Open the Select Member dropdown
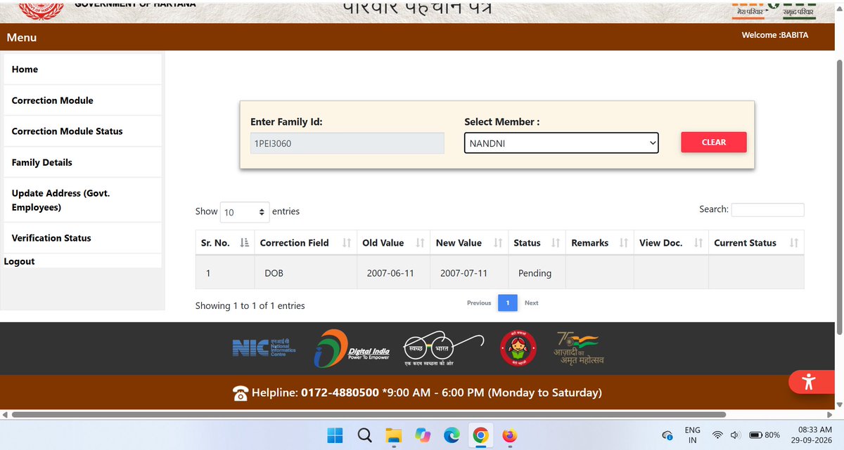Screen dimensions: 844x450 (561, 143)
